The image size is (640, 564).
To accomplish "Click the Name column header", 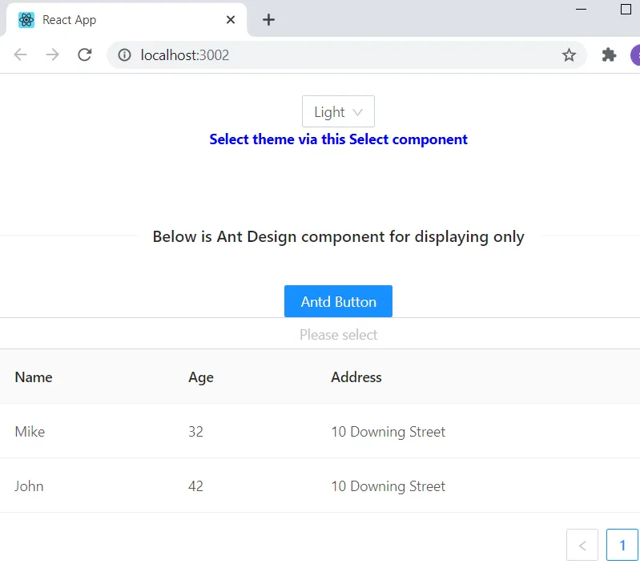I will pos(34,377).
